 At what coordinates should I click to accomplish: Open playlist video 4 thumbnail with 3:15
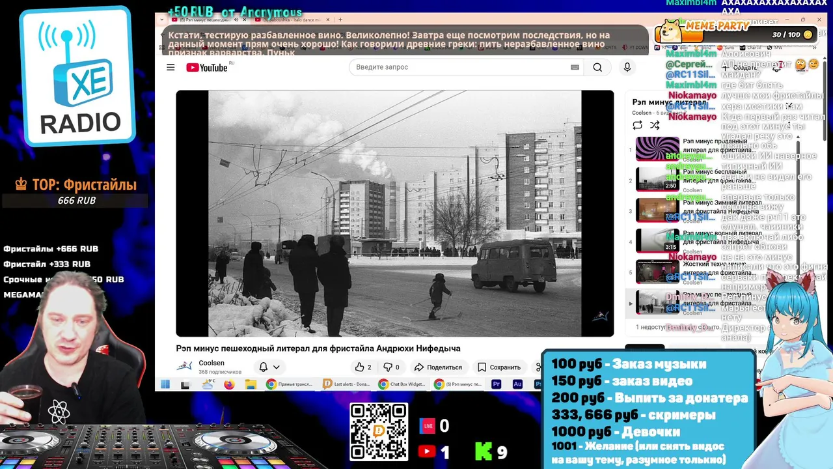click(657, 240)
